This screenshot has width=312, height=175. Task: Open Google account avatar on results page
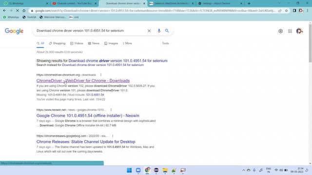[299, 31]
